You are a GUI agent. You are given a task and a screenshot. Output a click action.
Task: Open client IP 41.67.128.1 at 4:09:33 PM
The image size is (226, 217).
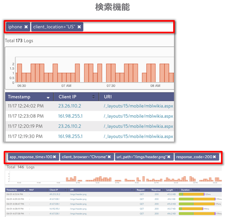coord(54,199)
